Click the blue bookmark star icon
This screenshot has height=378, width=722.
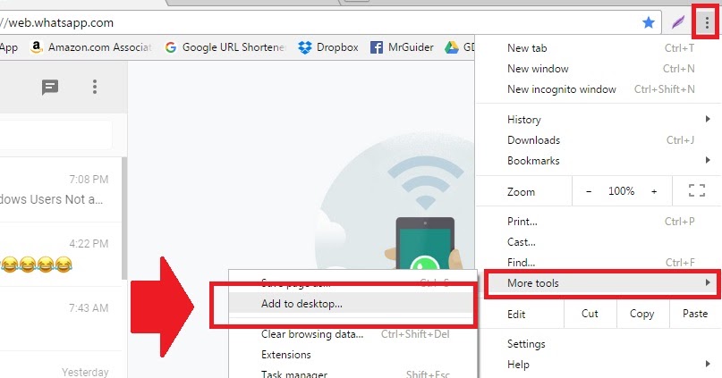coord(649,22)
